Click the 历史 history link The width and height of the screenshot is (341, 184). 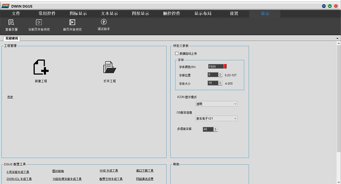pyautogui.click(x=10, y=97)
